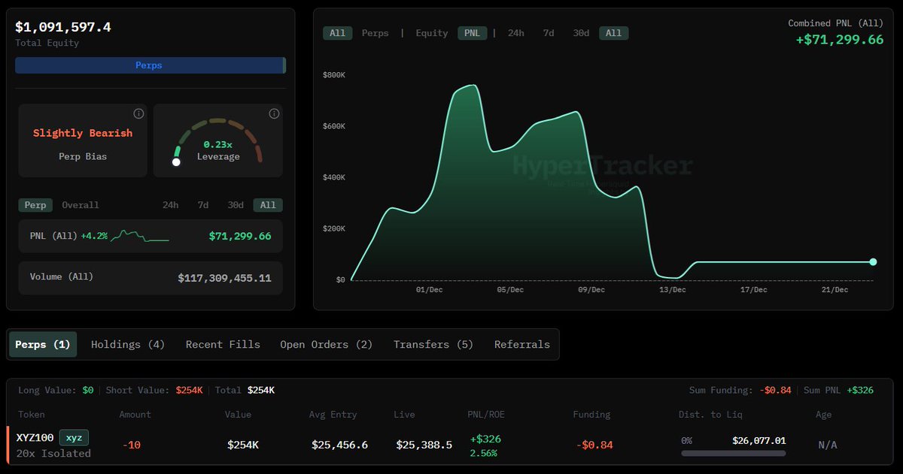Choose 24h range beside Perp/Overall toggle
The height and width of the screenshot is (474, 903).
tap(171, 205)
